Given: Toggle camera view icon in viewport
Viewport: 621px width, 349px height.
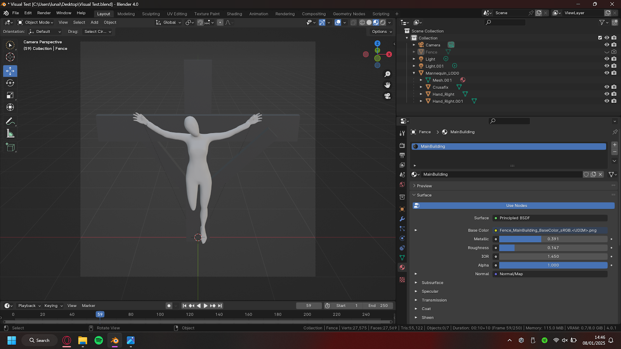Looking at the screenshot, I should click(x=387, y=96).
